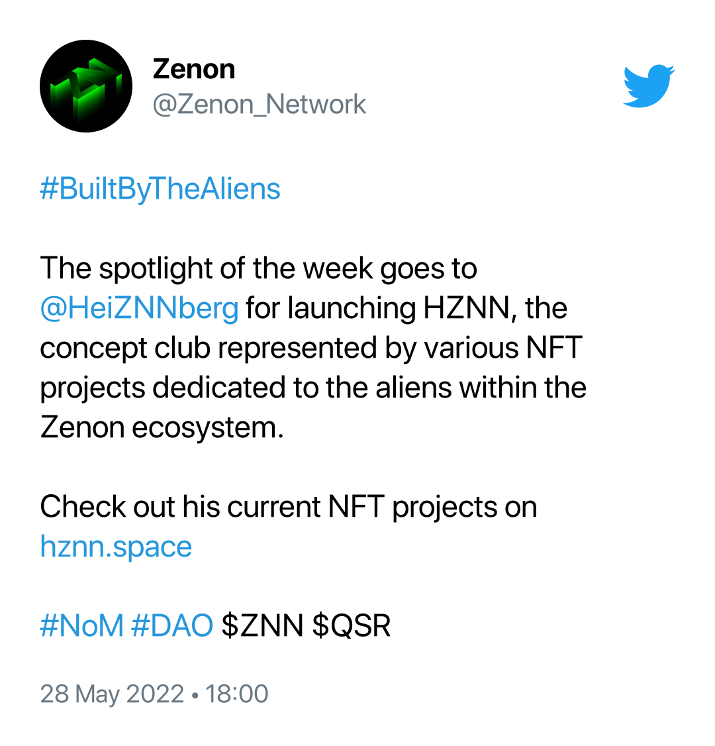Select the $ZNN cashtag
The height and width of the screenshot is (746, 715).
click(262, 625)
